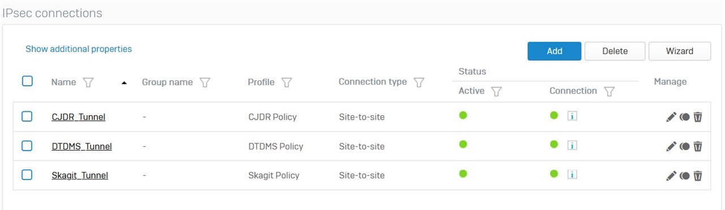This screenshot has height=210, width=725.
Task: Sort by Name using the arrow
Action: pos(124,83)
